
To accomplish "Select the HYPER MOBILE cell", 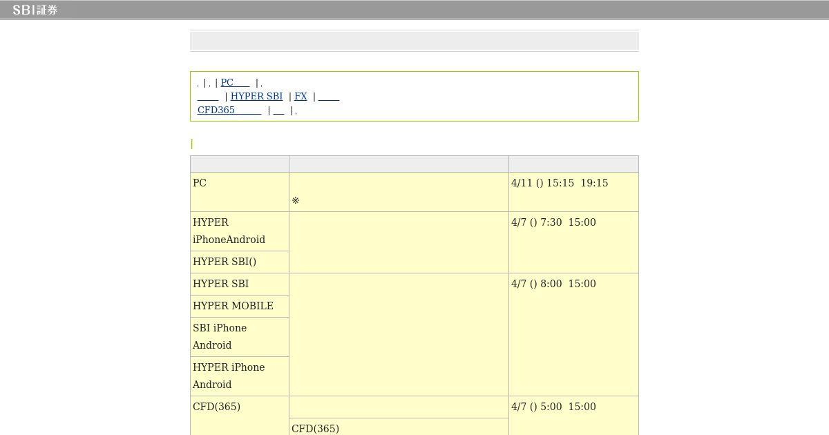I will click(240, 306).
